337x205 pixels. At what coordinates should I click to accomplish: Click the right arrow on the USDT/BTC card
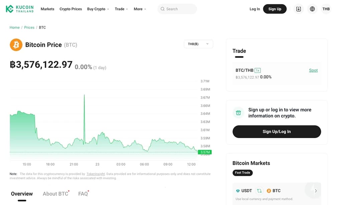pos(315,190)
